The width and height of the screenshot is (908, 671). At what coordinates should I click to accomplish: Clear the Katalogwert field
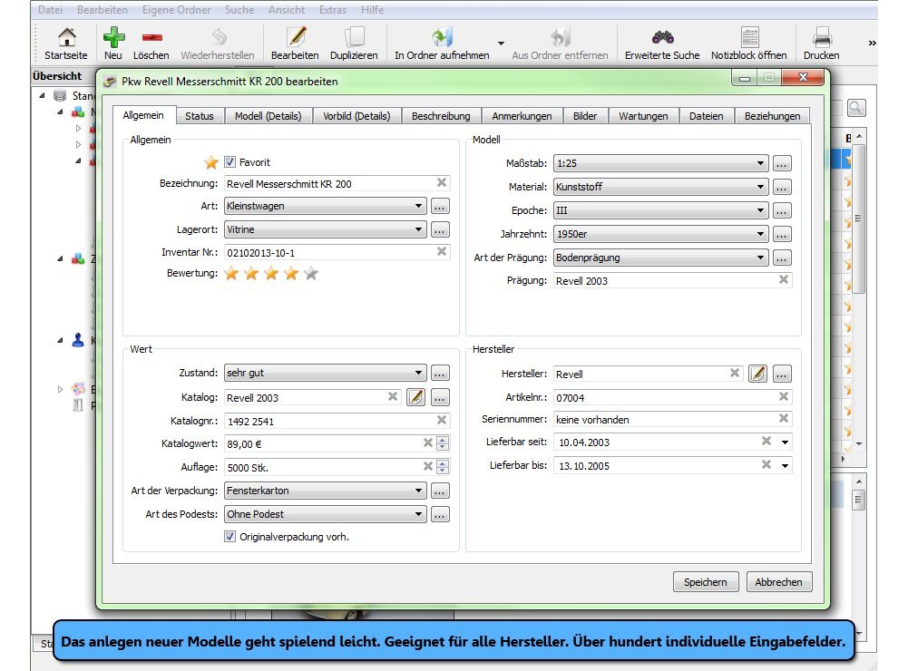coord(427,442)
